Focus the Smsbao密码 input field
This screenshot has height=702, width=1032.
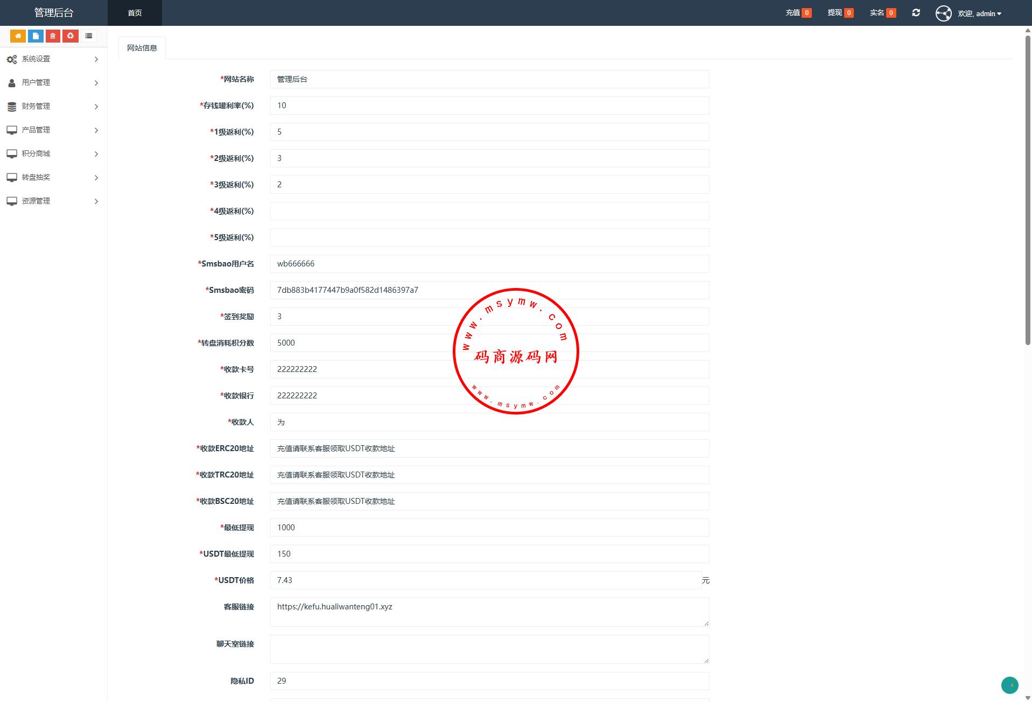(489, 290)
